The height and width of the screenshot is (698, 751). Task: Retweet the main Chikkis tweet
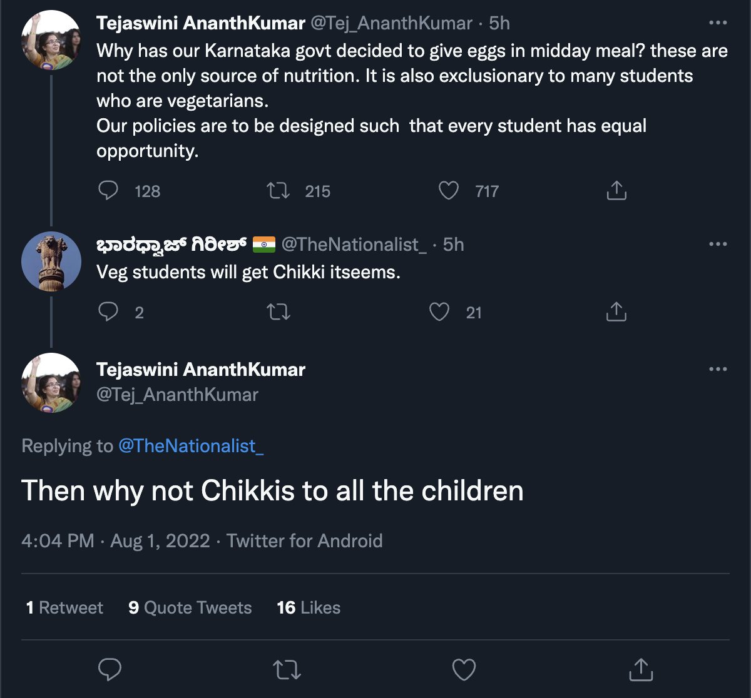(287, 670)
